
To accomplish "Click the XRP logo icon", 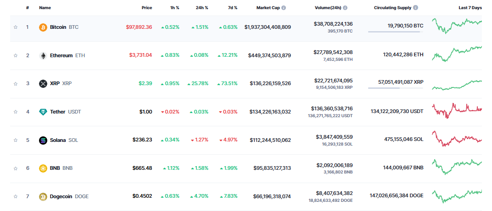I will [x=43, y=84].
